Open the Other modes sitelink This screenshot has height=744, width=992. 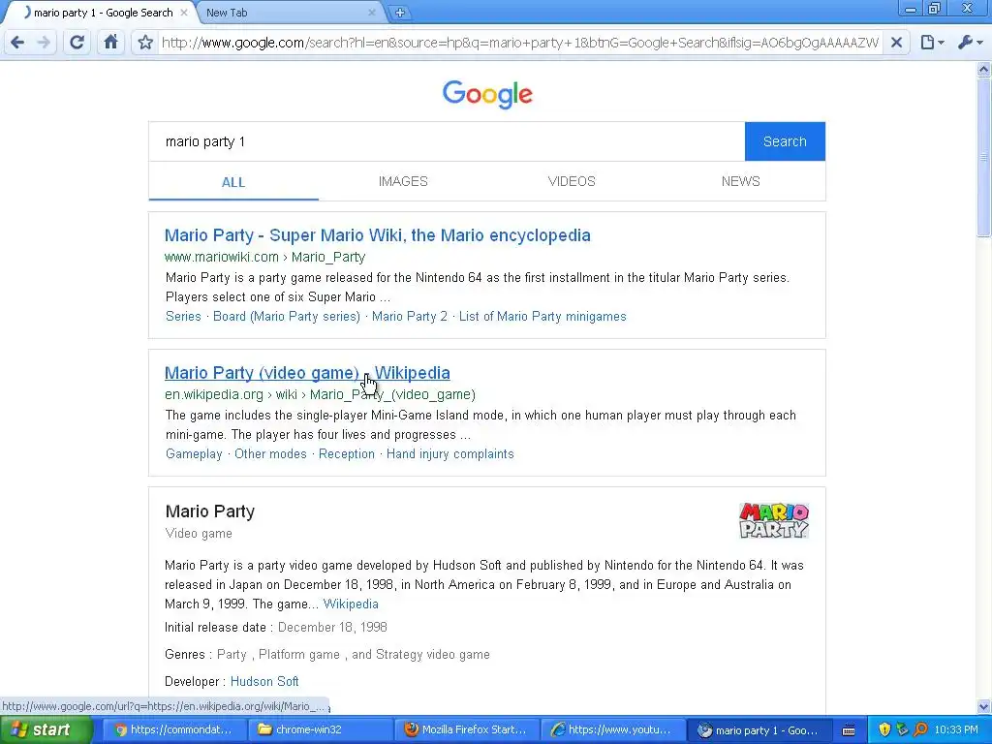(x=270, y=454)
